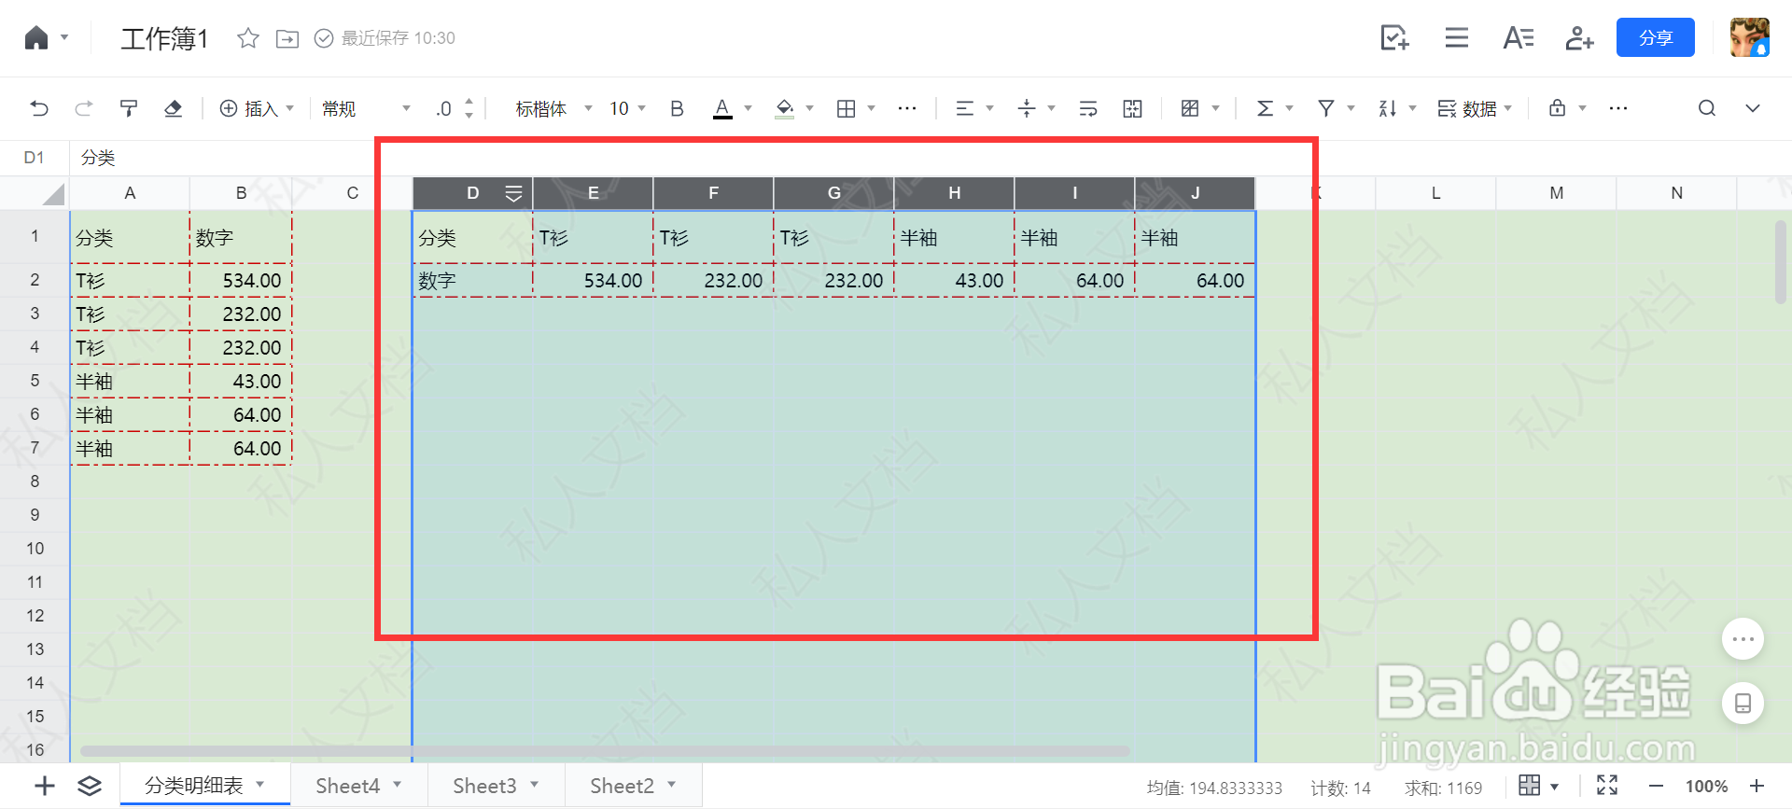The image size is (1792, 809).
Task: Collapse the toolbar with the chevron
Action: (x=1753, y=108)
